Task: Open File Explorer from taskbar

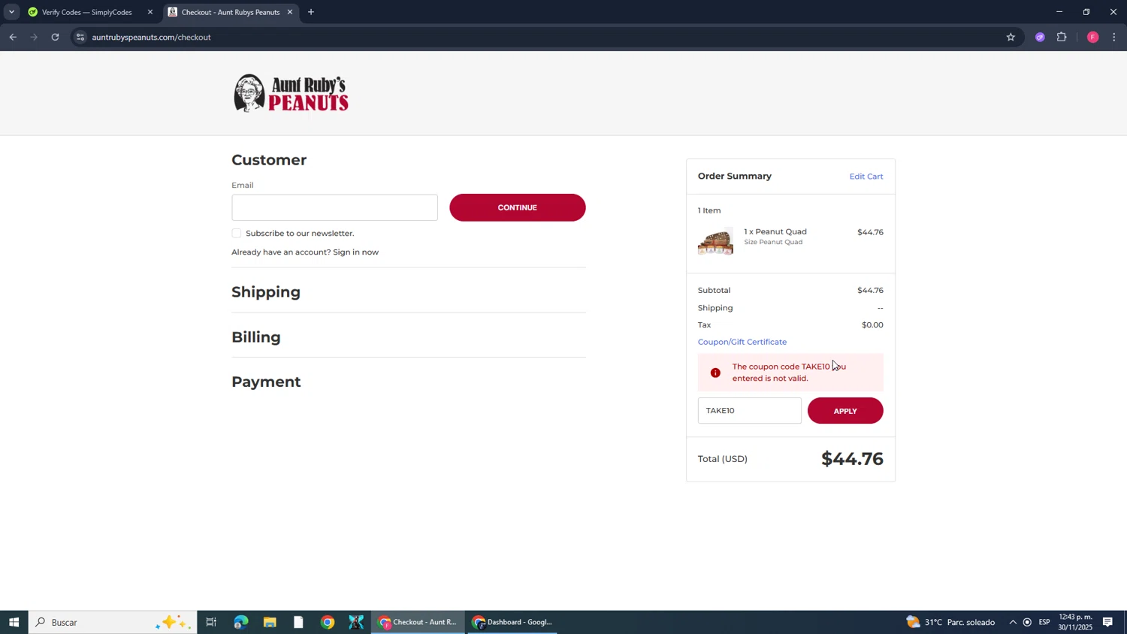Action: coord(270,622)
